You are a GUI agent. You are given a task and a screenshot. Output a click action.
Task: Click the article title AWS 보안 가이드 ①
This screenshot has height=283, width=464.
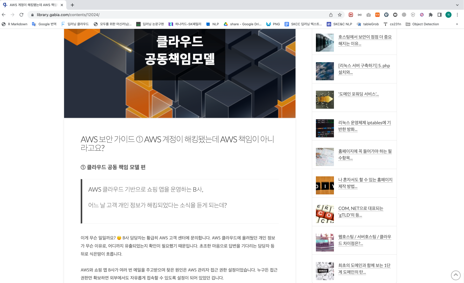[178, 143]
